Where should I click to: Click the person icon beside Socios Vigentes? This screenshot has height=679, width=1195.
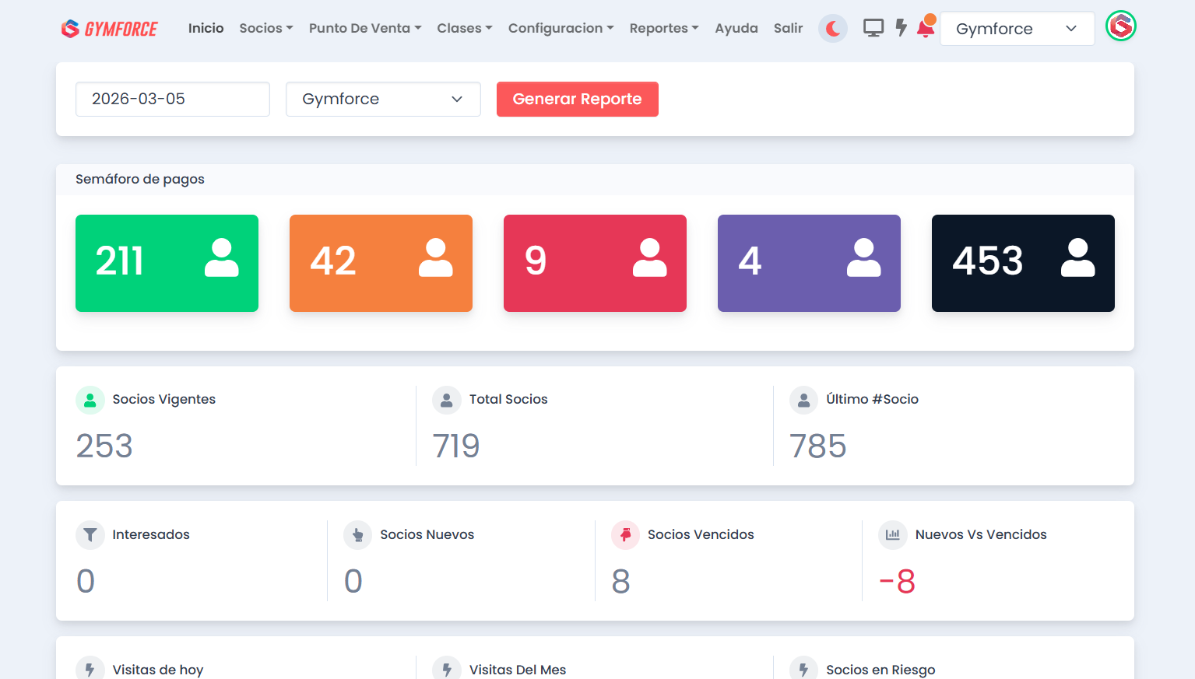[x=90, y=400]
